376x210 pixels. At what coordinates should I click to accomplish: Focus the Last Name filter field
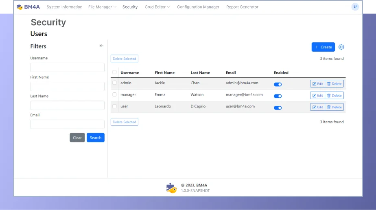point(67,105)
